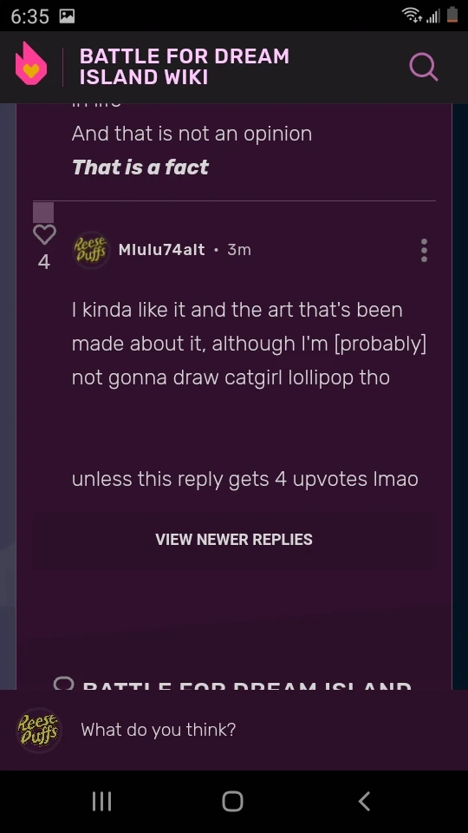The height and width of the screenshot is (833, 468).
Task: Open search with the magnifier icon
Action: (x=424, y=67)
